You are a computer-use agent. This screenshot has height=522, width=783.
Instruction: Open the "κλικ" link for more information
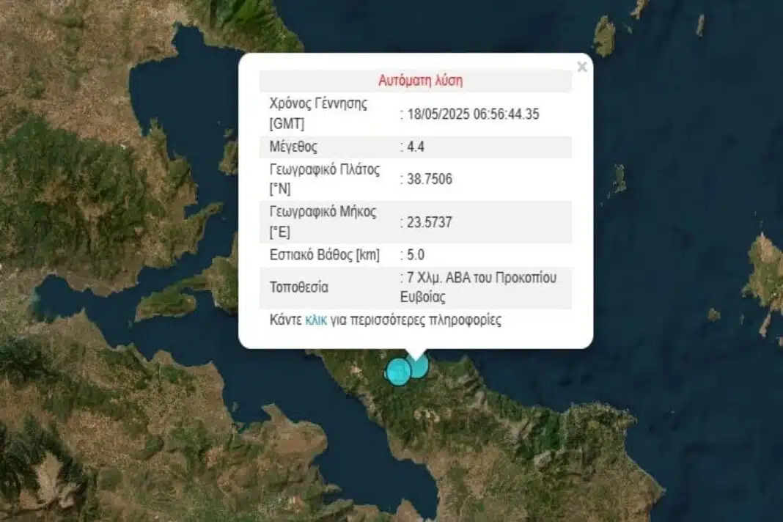[316, 320]
